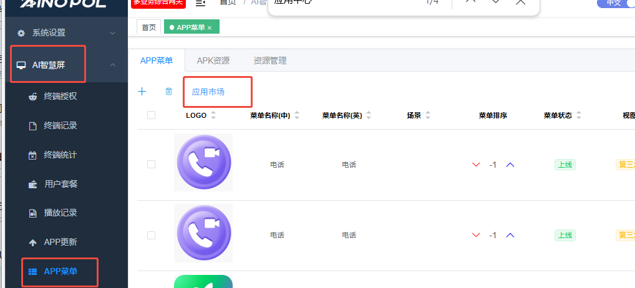Check the first 电话 row checkbox
The height and width of the screenshot is (288, 635).
pos(151,165)
